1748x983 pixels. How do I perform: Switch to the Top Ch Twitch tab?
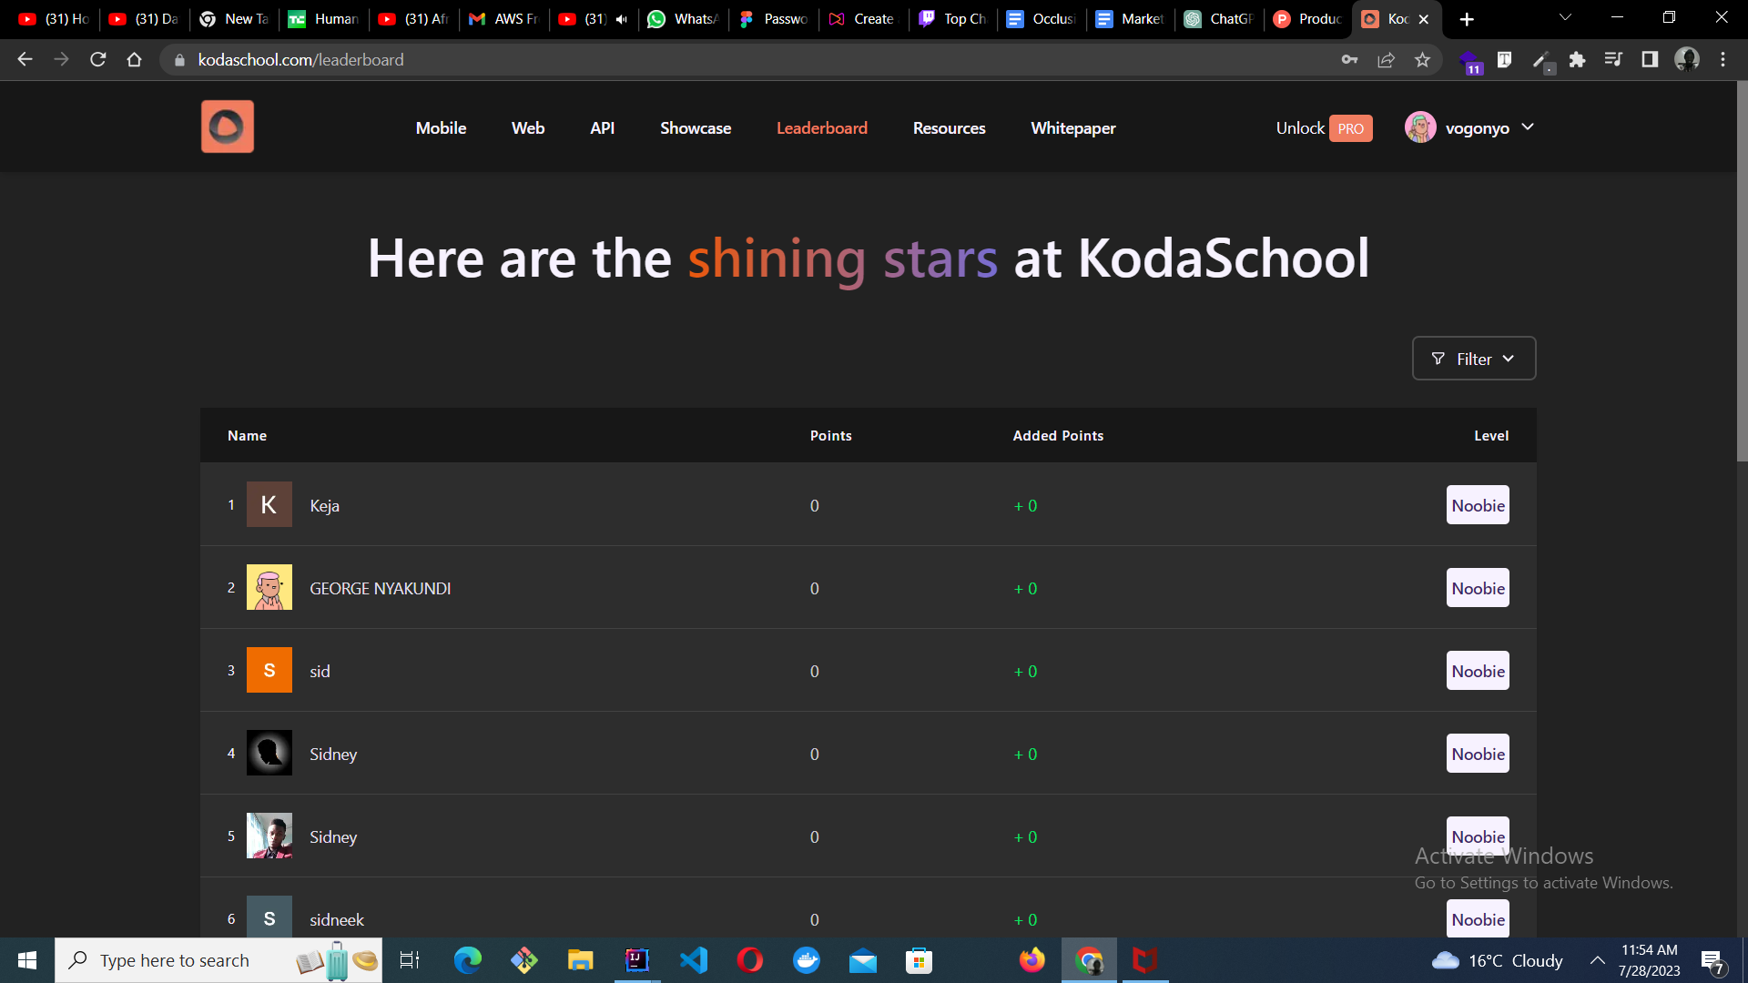point(952,19)
